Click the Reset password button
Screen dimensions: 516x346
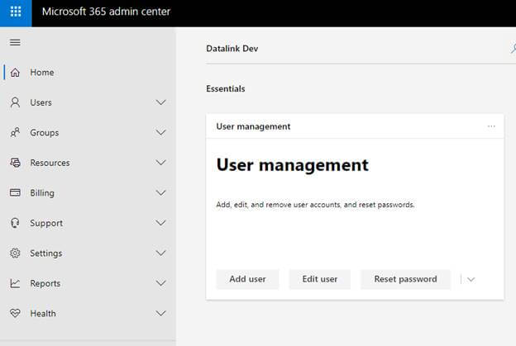[405, 279]
